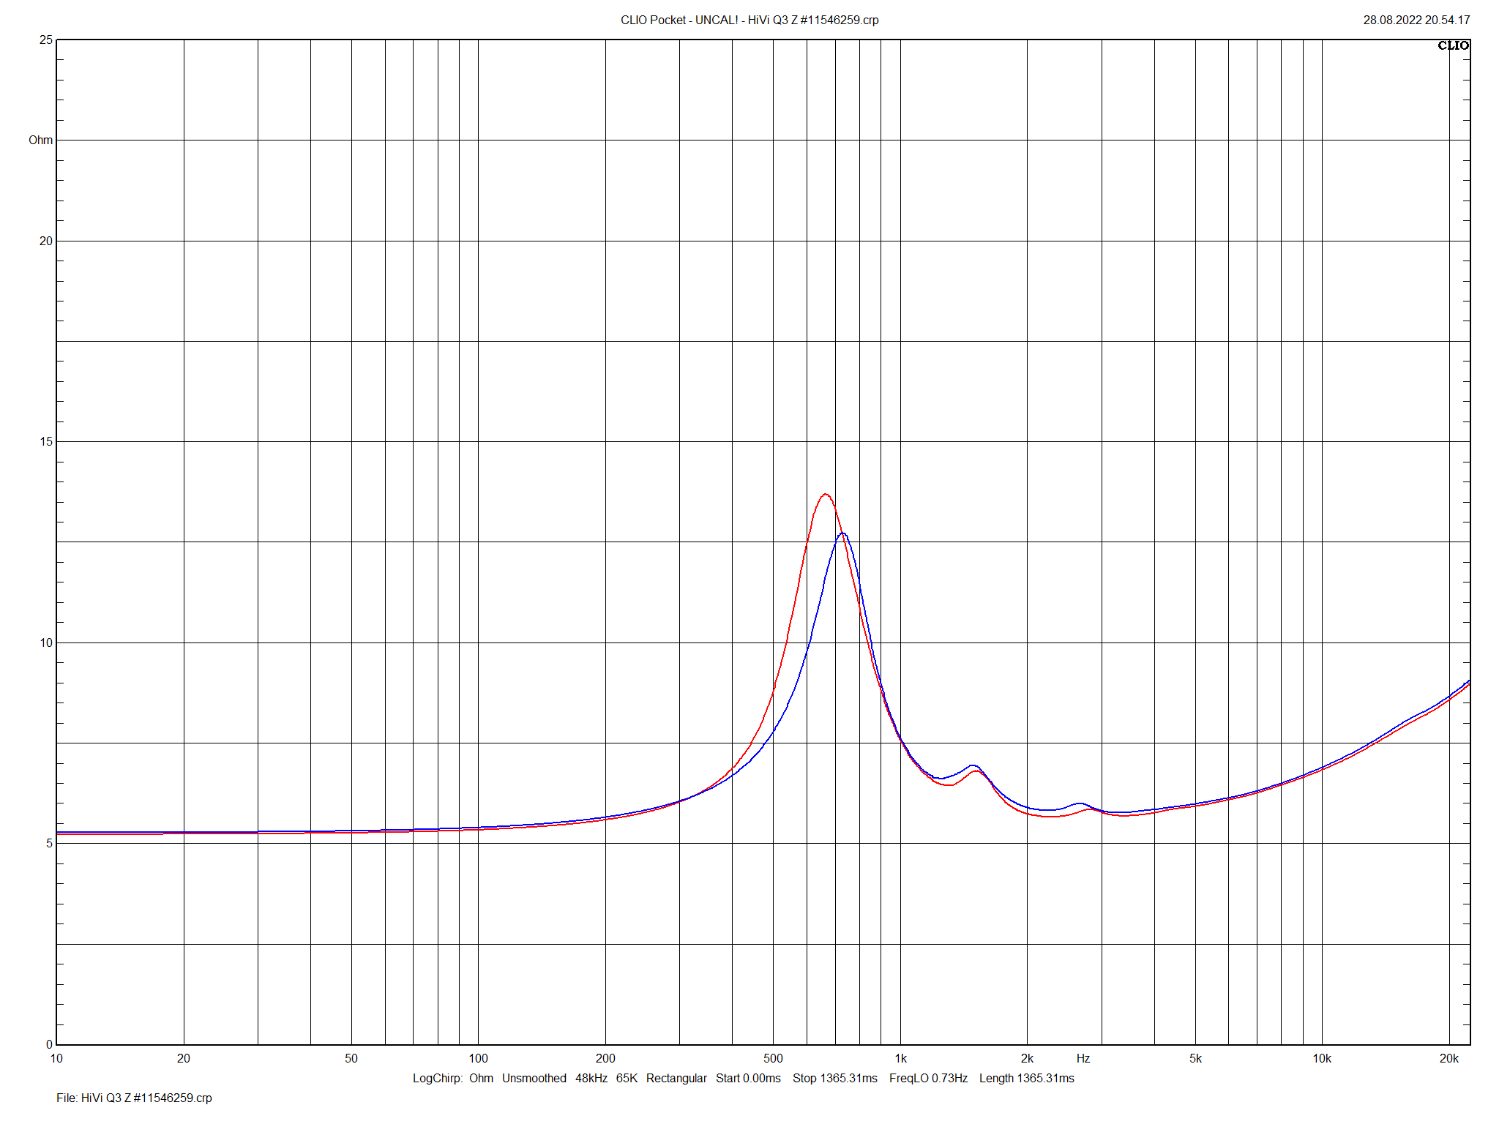This screenshot has height=1124, width=1499.
Task: Click the 'Ohm' label on the vertical axis
Action: coord(40,140)
